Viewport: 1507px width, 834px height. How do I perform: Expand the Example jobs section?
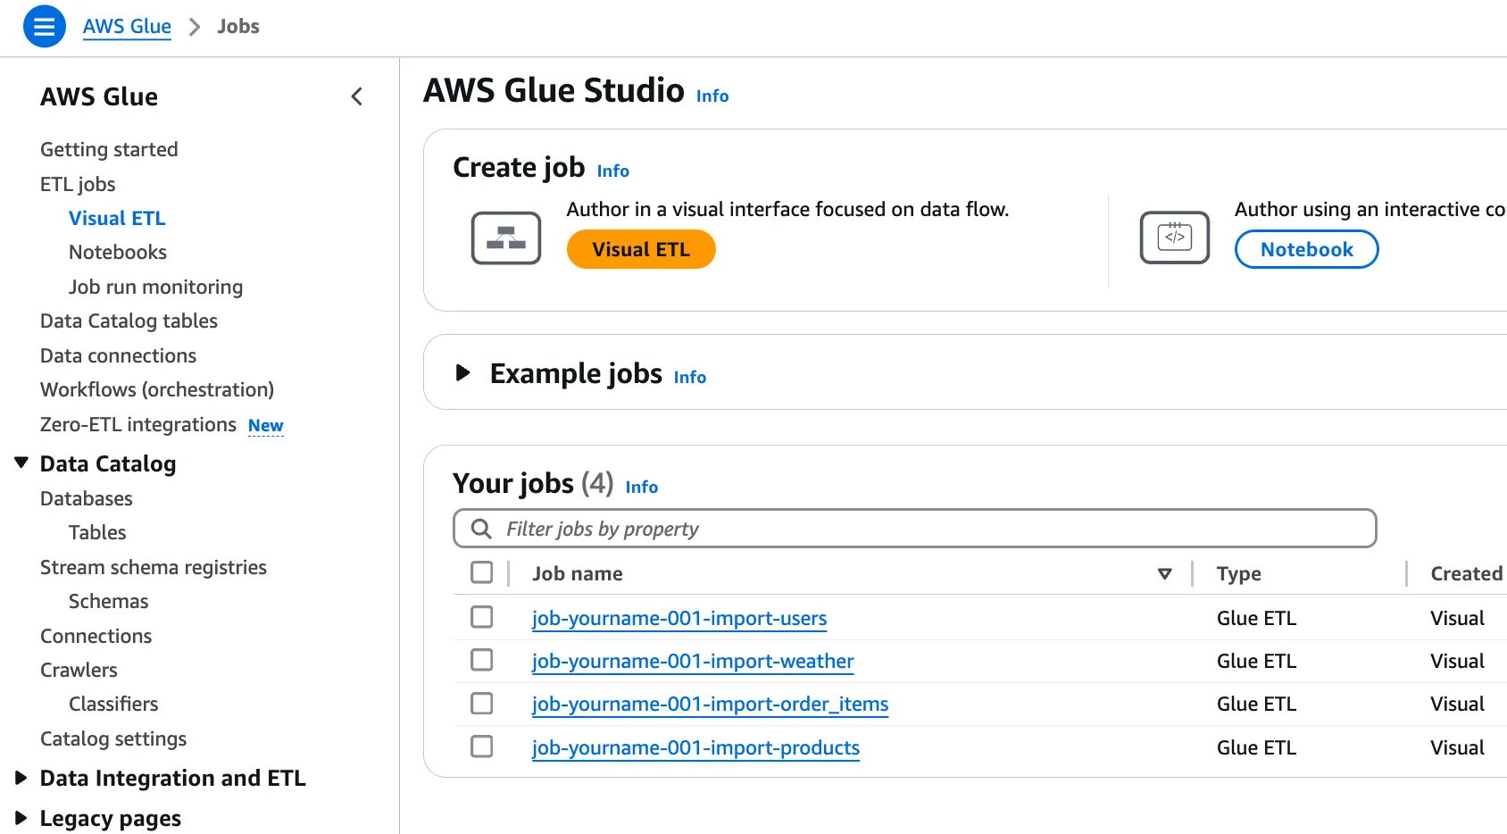pos(462,372)
